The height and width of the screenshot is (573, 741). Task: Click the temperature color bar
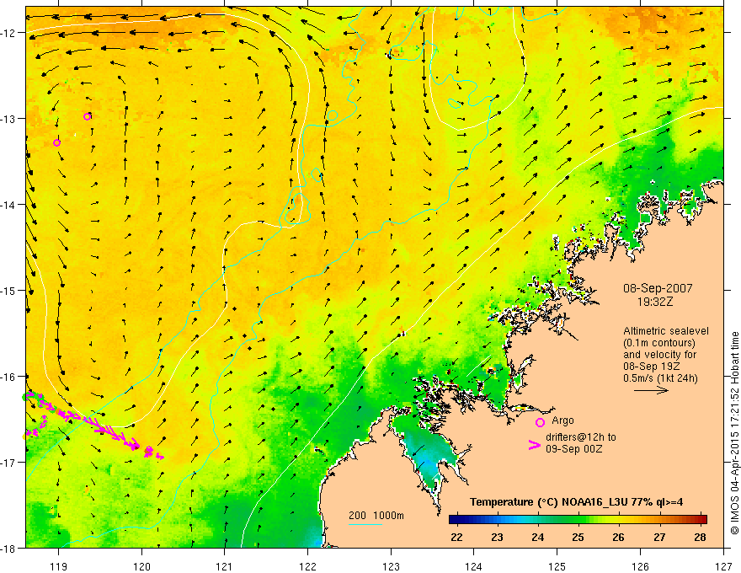point(578,519)
